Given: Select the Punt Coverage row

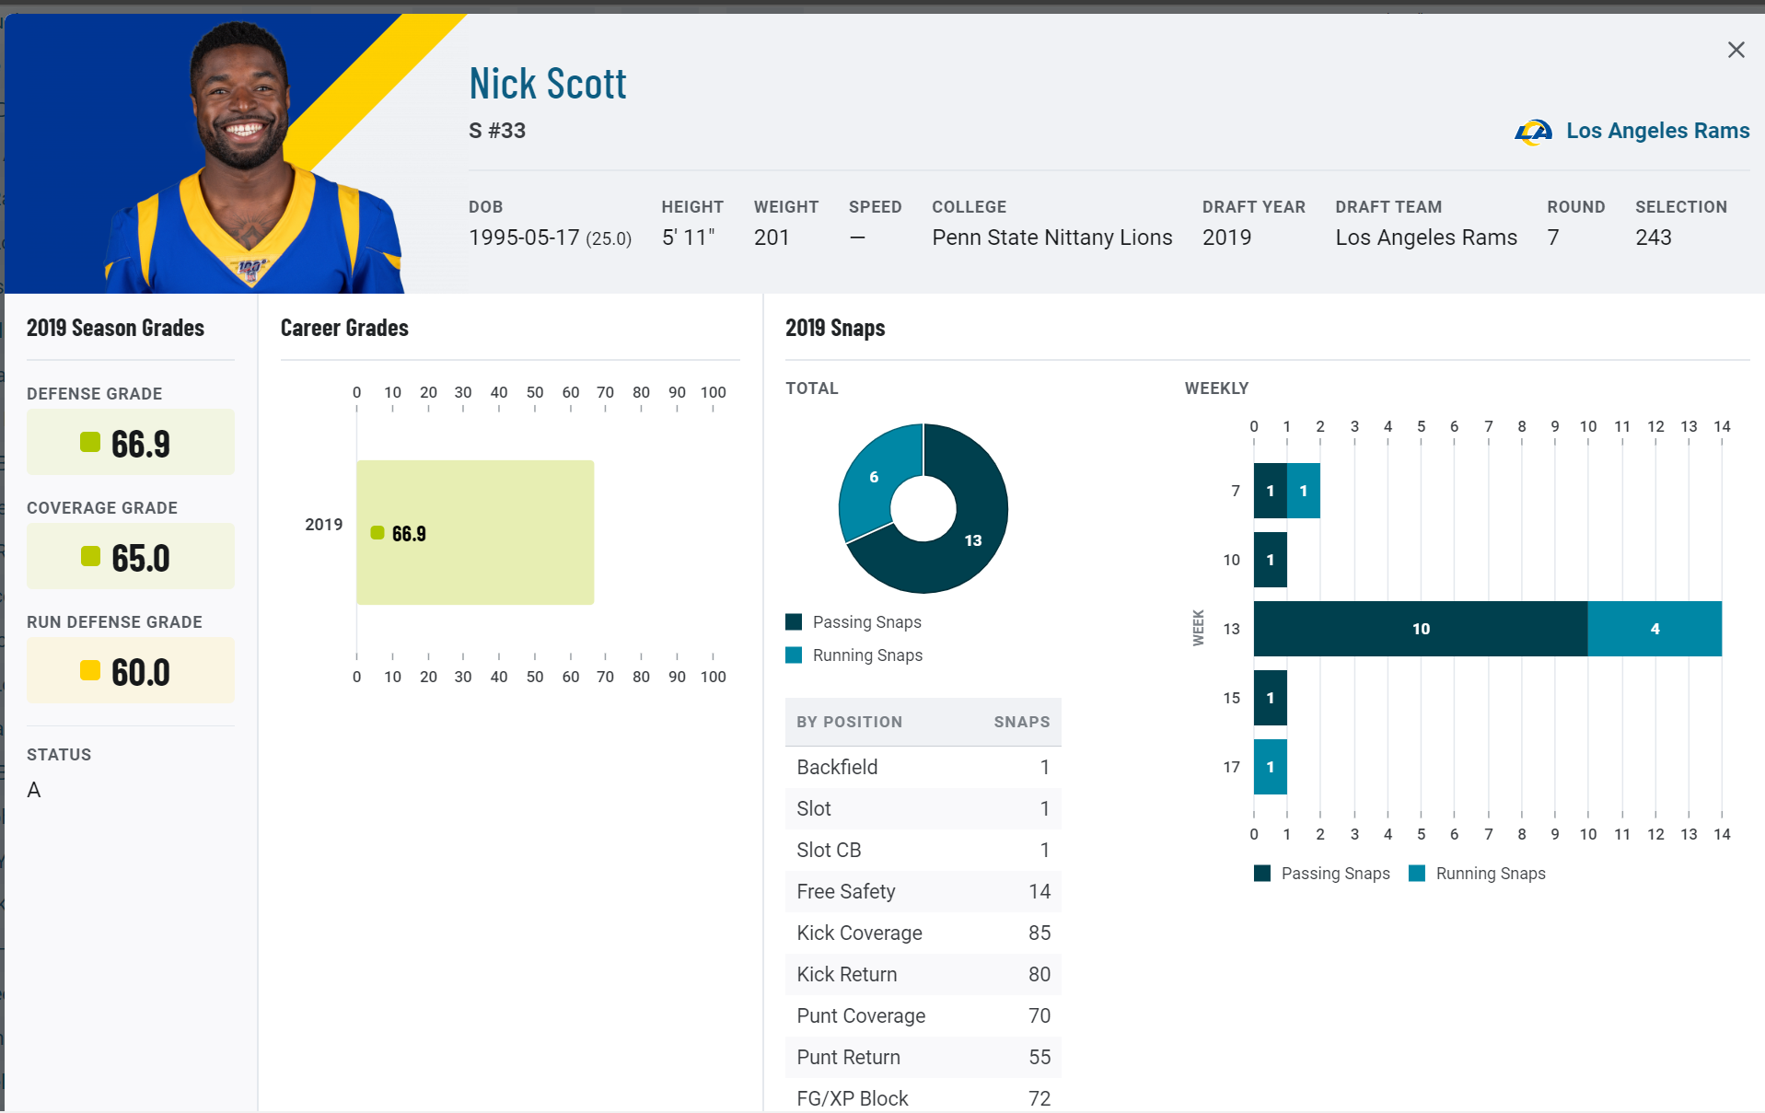Looking at the screenshot, I should tap(923, 1015).
